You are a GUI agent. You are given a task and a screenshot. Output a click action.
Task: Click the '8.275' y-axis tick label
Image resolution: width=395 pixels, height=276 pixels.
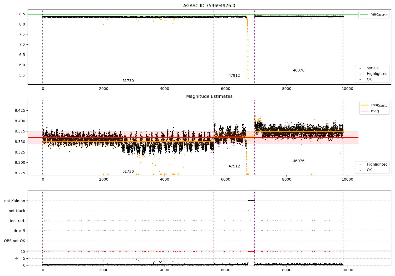point(20,173)
